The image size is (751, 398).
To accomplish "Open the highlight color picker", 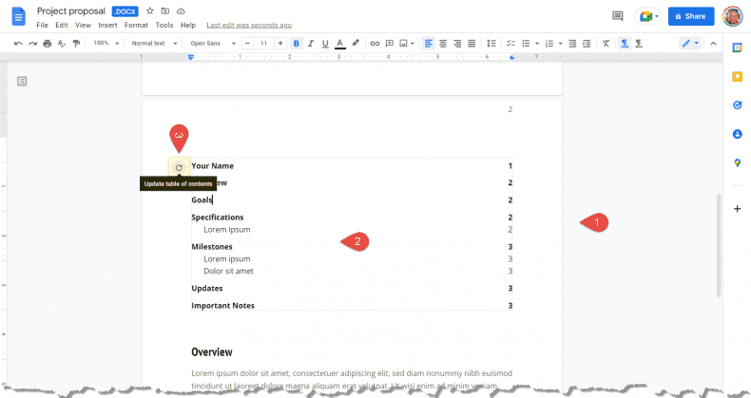I will pyautogui.click(x=356, y=44).
